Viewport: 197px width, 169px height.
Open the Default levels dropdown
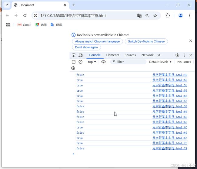pyautogui.click(x=160, y=62)
